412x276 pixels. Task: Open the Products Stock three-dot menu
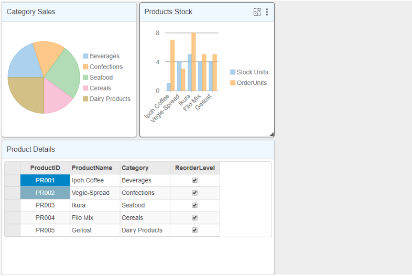(267, 12)
